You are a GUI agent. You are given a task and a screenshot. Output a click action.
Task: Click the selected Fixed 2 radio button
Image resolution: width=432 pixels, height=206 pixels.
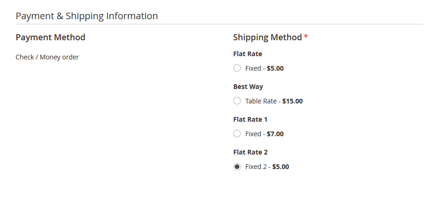click(237, 167)
